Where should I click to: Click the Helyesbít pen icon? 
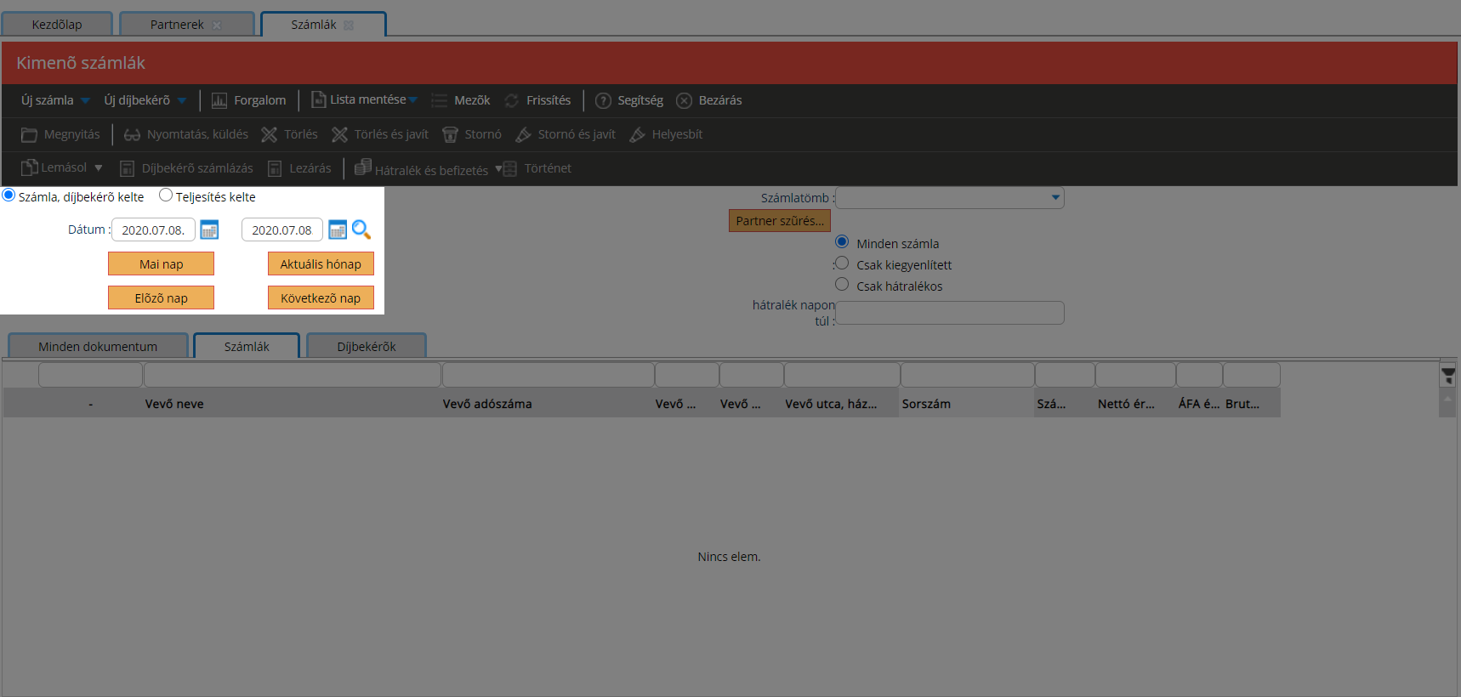coord(637,134)
